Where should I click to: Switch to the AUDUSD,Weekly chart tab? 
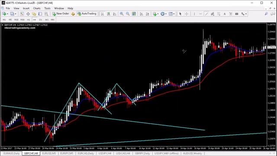coord(192,153)
